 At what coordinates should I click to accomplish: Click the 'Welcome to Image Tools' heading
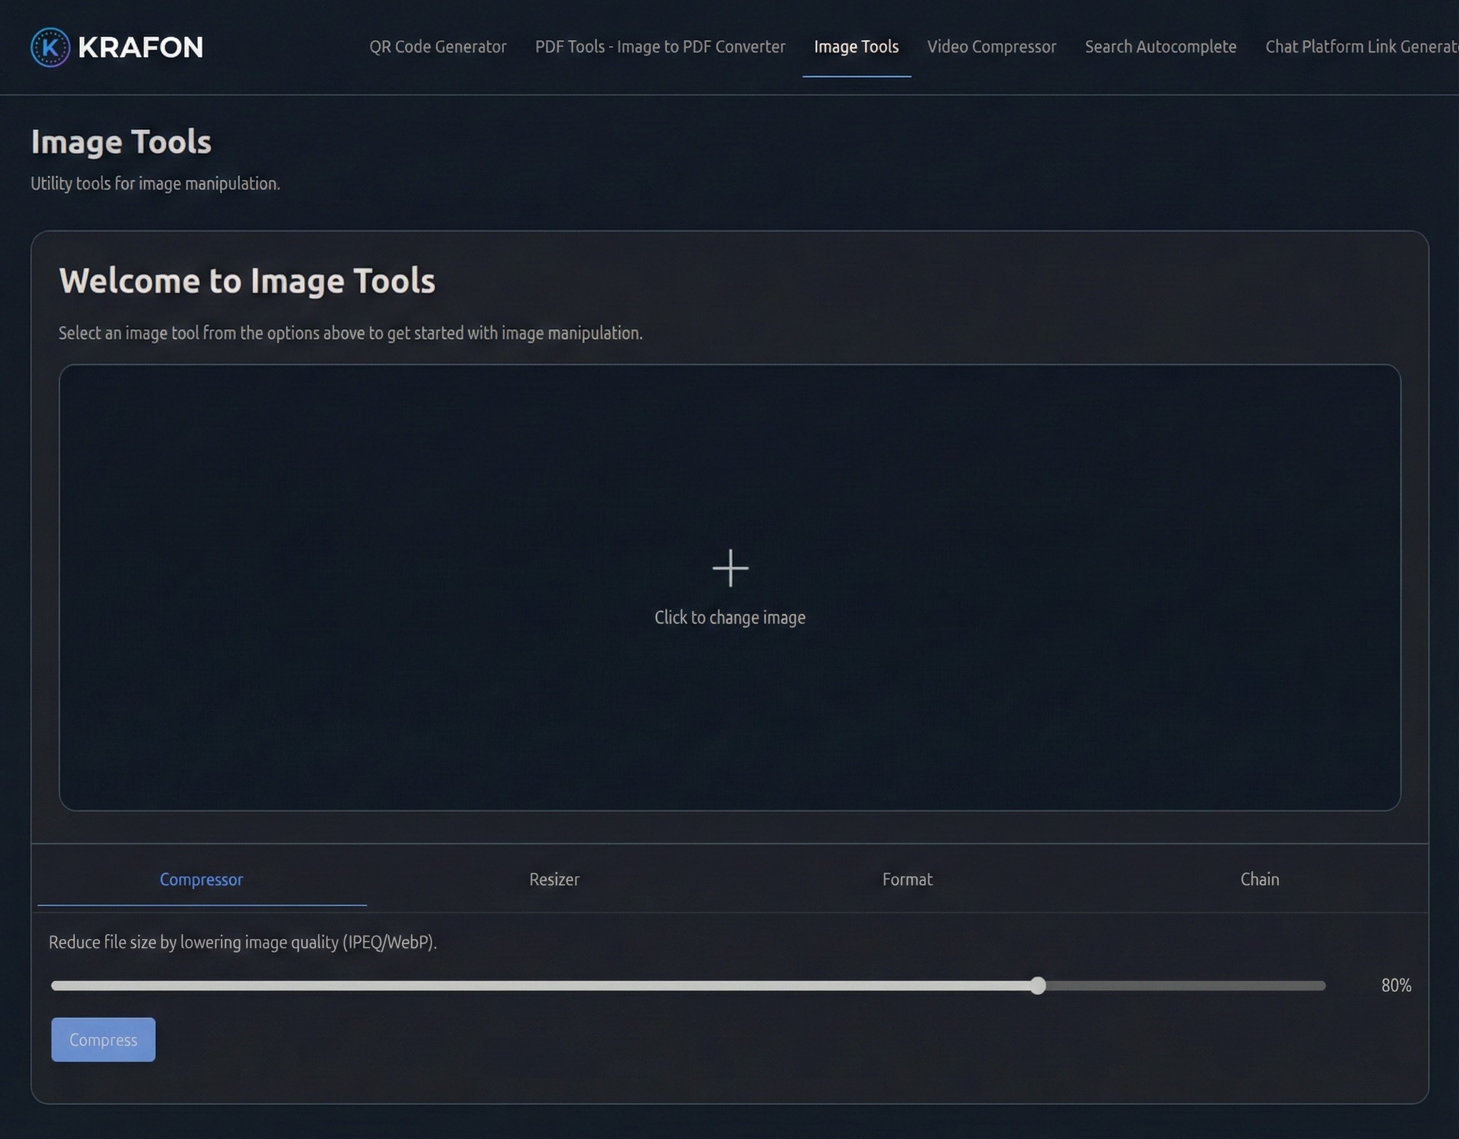pyautogui.click(x=247, y=280)
